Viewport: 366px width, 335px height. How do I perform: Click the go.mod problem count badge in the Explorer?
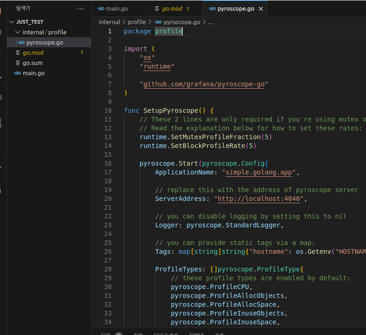[82, 53]
